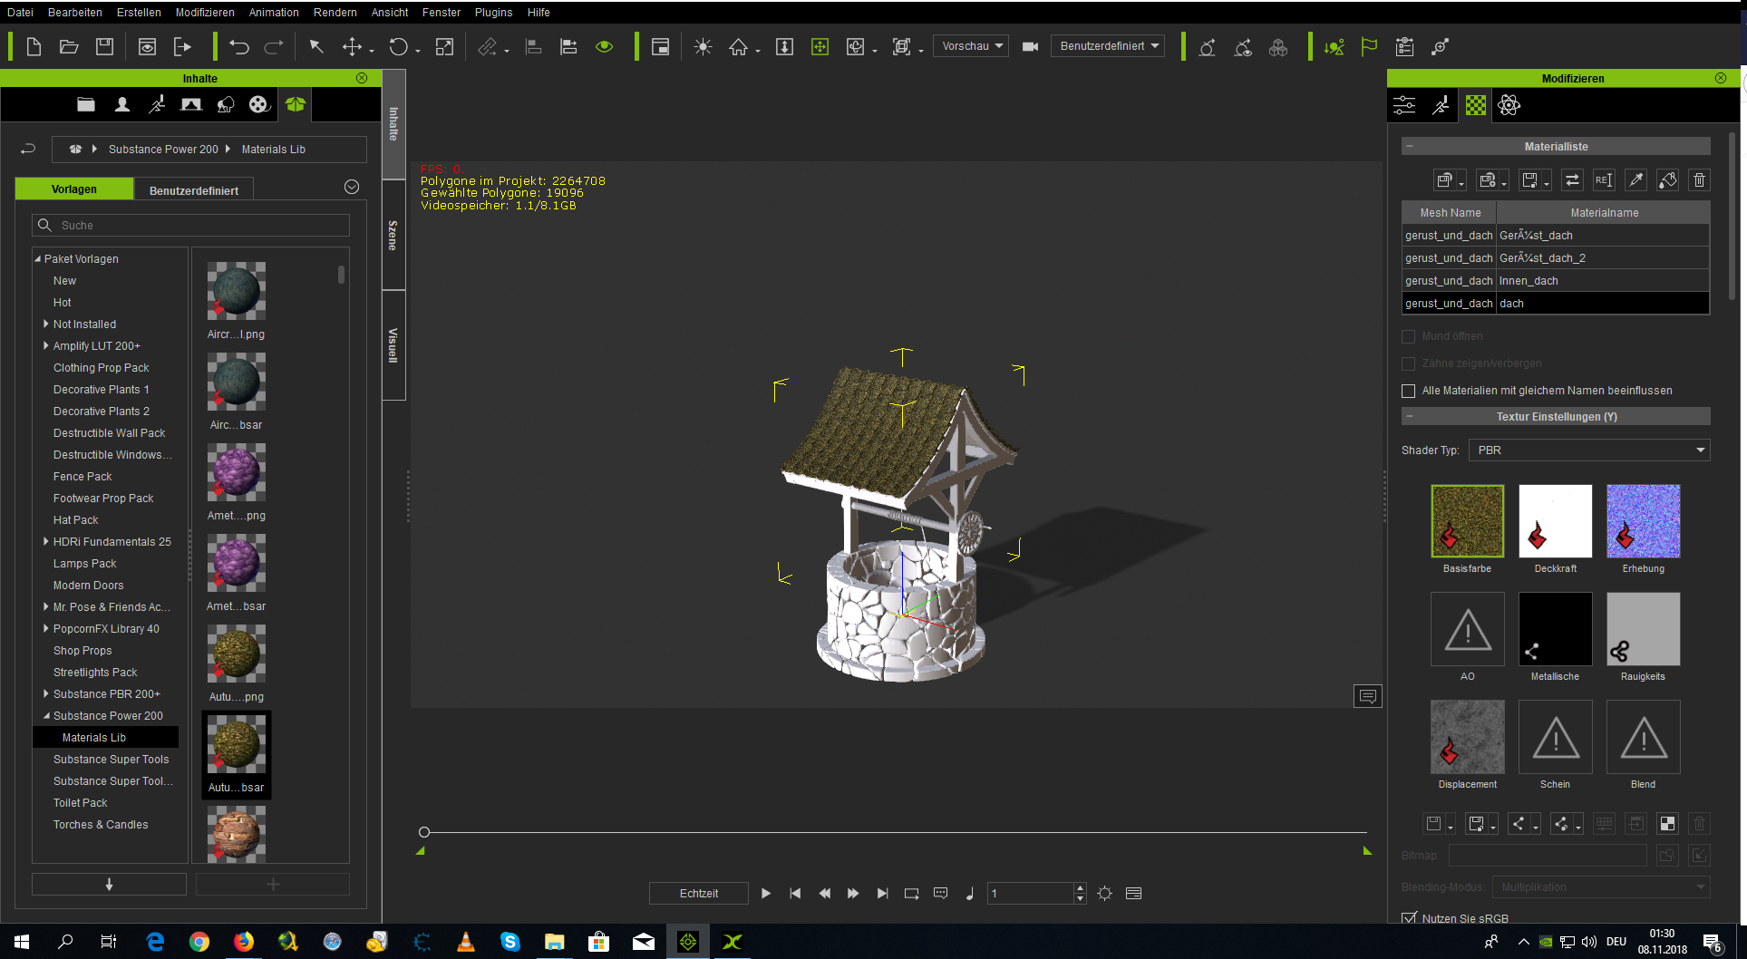1747x959 pixels.
Task: Click the material eyedropper picker icon
Action: click(x=1635, y=180)
